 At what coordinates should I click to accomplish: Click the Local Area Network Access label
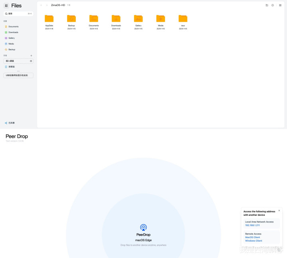pos(259,222)
